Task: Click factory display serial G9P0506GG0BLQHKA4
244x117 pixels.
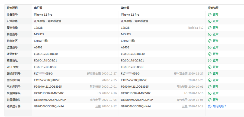Action: [49, 106]
